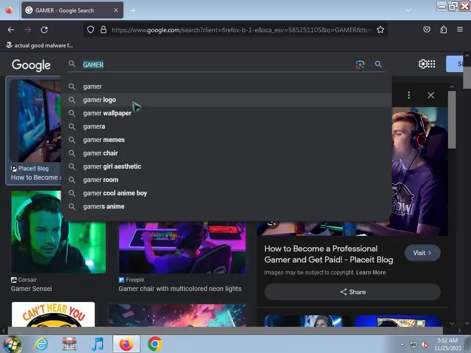The width and height of the screenshot is (471, 353).
Task: Open the Google apps grid
Action: tap(431, 64)
